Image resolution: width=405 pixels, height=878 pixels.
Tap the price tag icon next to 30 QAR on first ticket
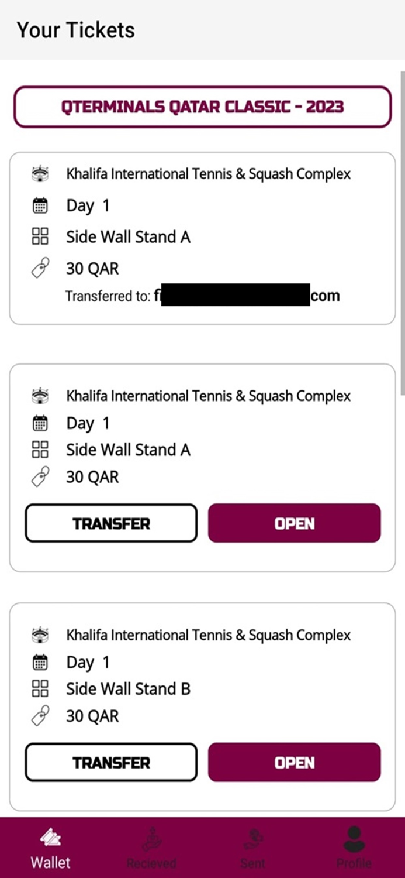[x=40, y=267]
